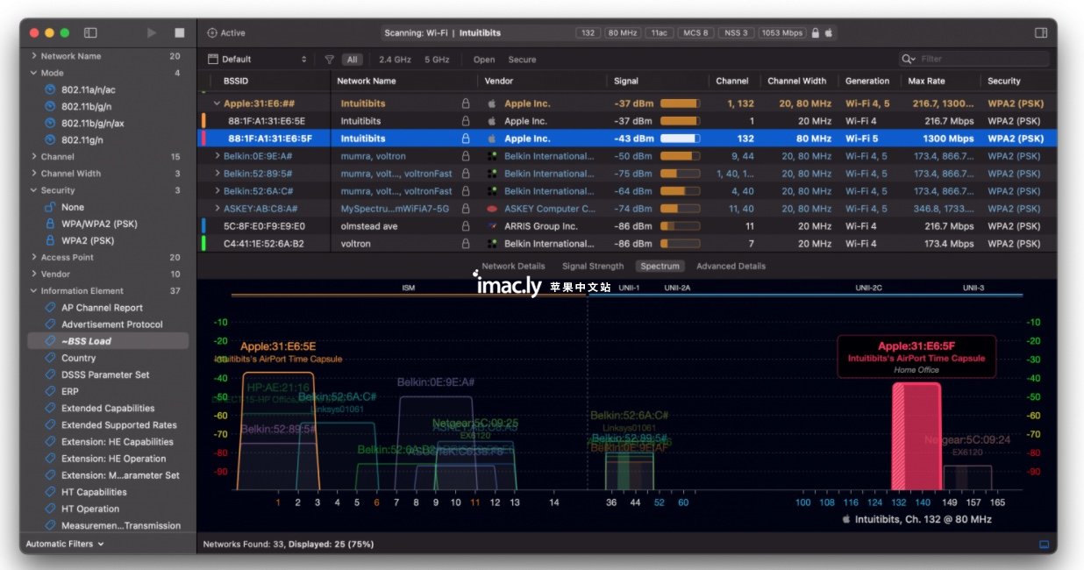This screenshot has height=570, width=1084.
Task: Click the ASKEY vendor logo icon
Action: click(x=492, y=209)
